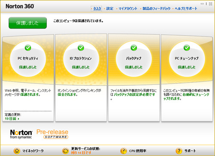Click the マイネットワーク house icon
215x156 pixels.
pos(17,151)
